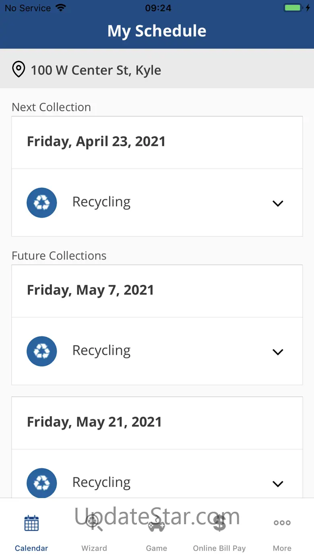Expand April 23 Recycling details chevron
The width and height of the screenshot is (314, 558).
278,203
